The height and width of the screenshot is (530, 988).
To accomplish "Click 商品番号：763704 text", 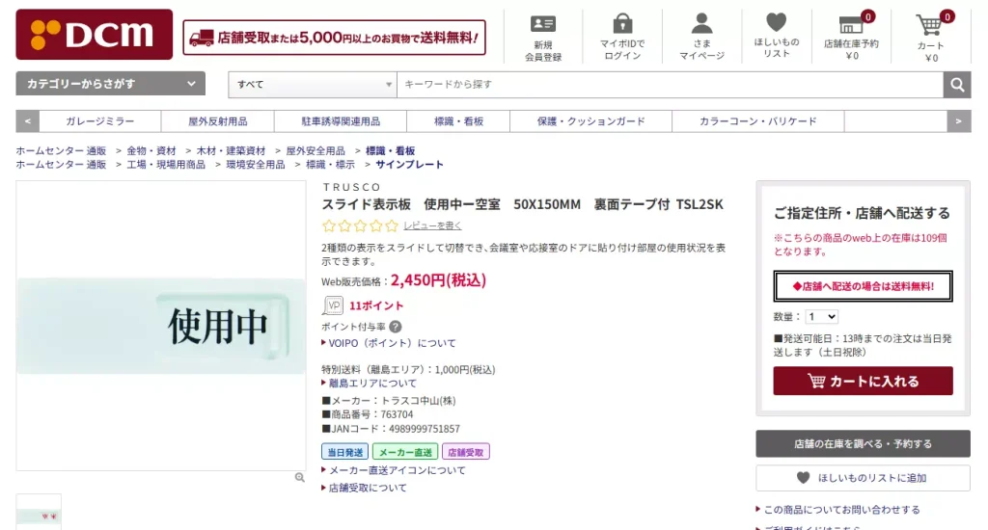I will point(368,414).
